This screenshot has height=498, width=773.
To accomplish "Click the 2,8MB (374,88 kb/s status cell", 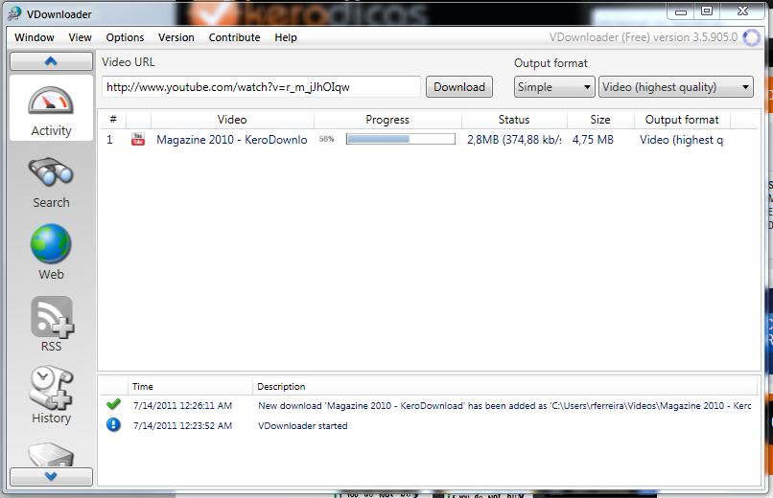I will pyautogui.click(x=514, y=140).
